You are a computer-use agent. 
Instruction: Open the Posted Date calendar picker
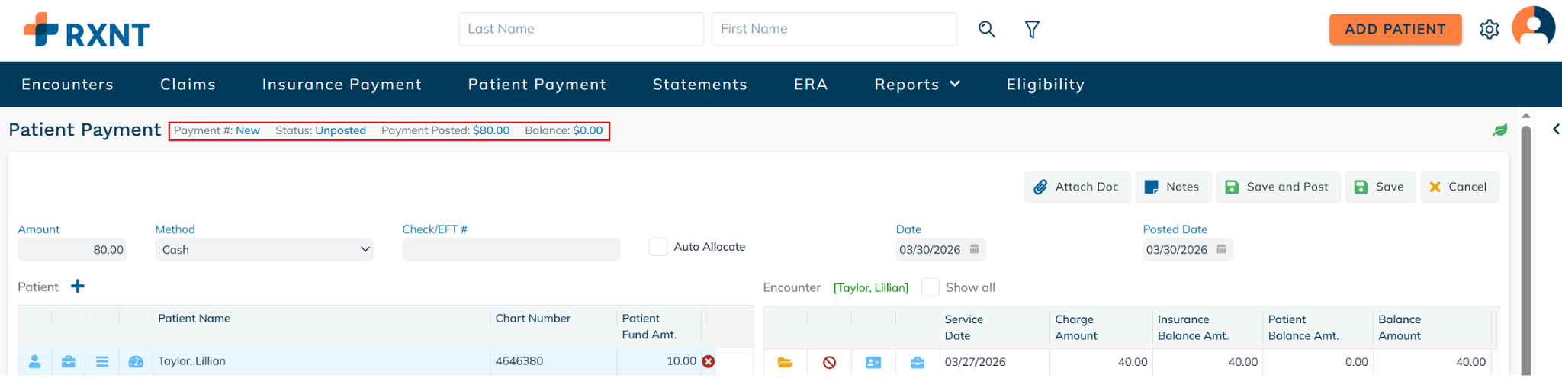coord(1221,249)
